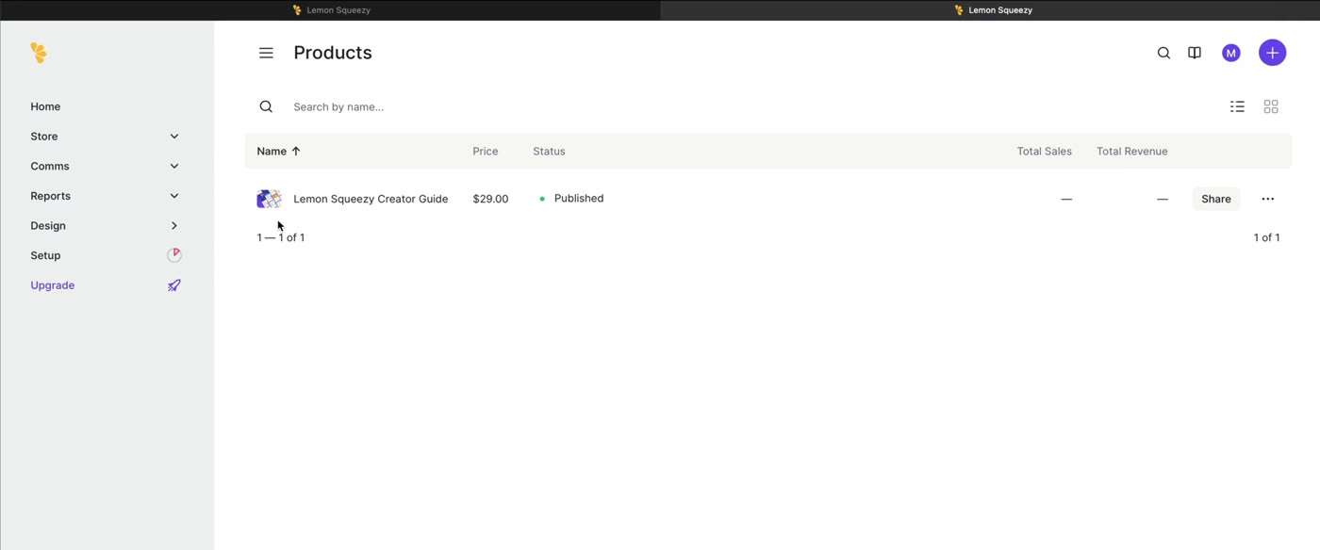Click the Creator Guide product thumbnail
Screen dimensions: 1320x550
pyautogui.click(x=269, y=199)
